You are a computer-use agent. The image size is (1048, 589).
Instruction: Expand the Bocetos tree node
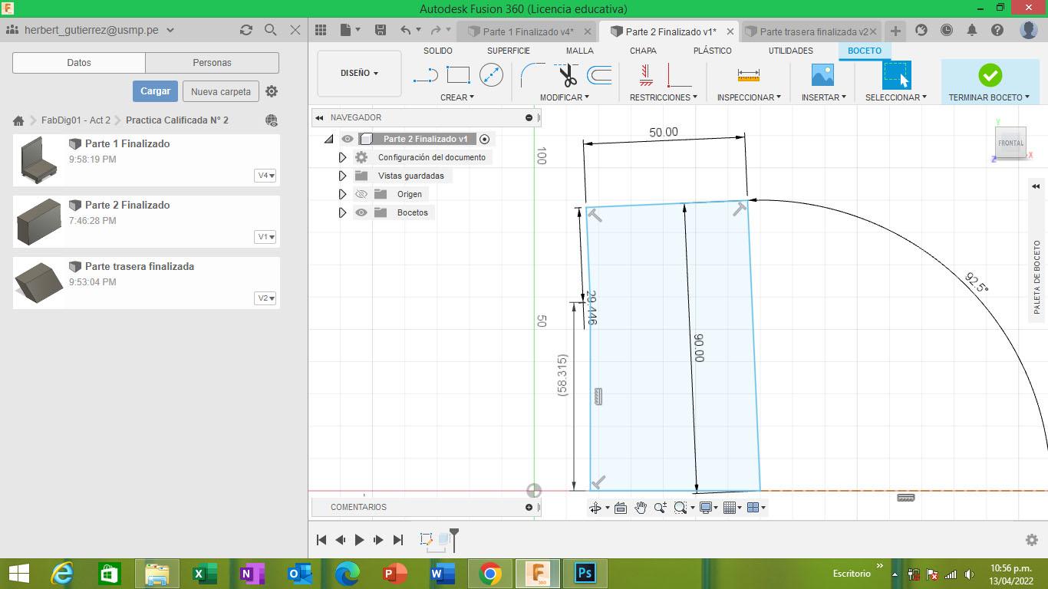[x=342, y=212]
